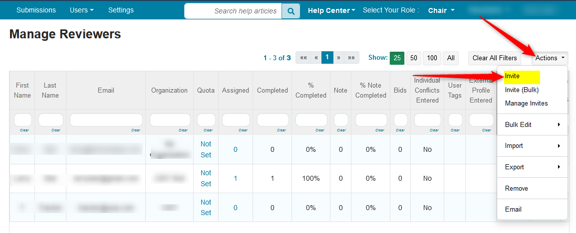This screenshot has width=576, height=233.
Task: Expand the Users dropdown menu
Action: pos(81,10)
